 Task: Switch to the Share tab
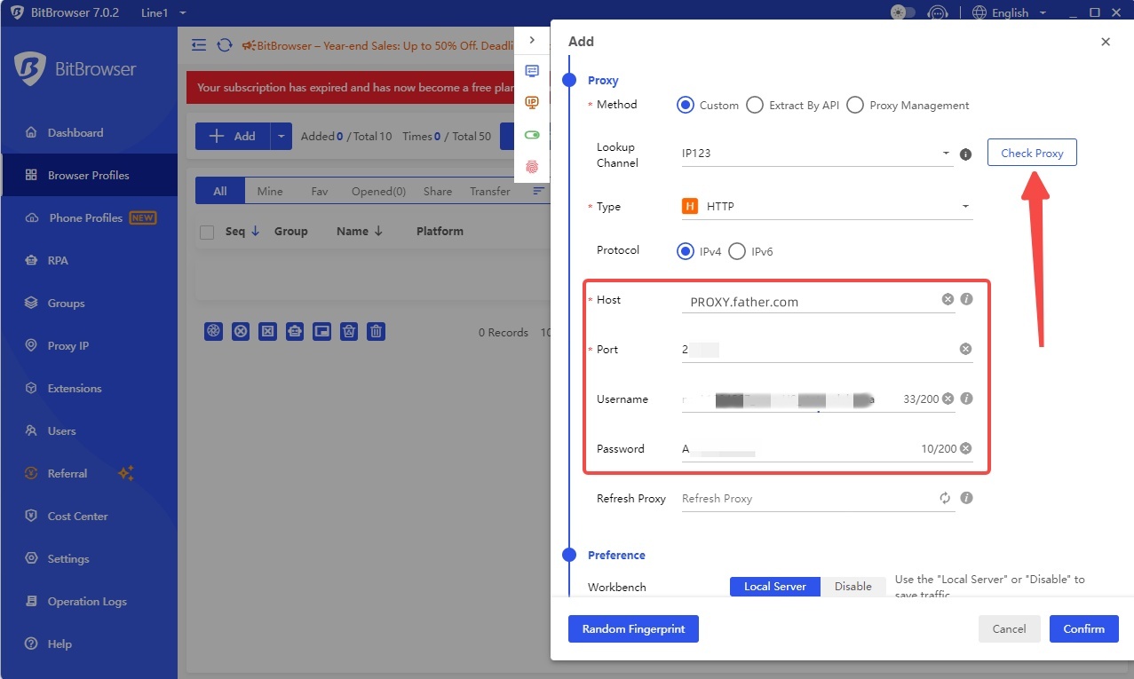[x=438, y=191]
